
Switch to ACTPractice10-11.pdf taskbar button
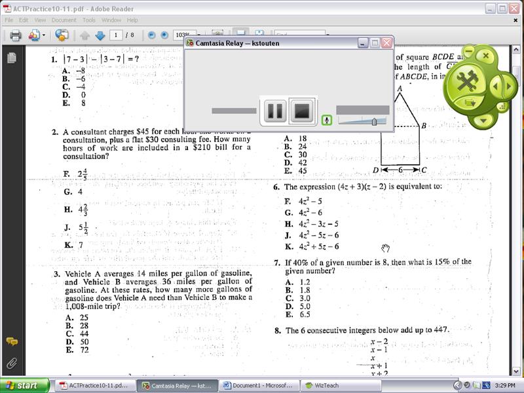click(95, 385)
